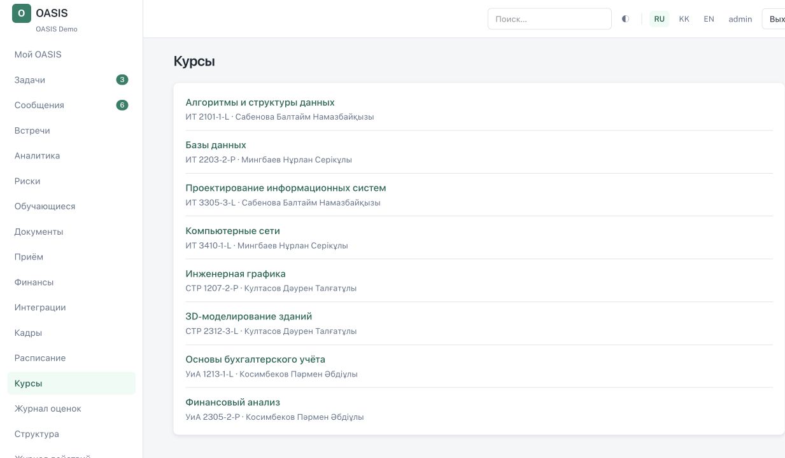Toggle the dark theme contrast icon

coord(625,19)
